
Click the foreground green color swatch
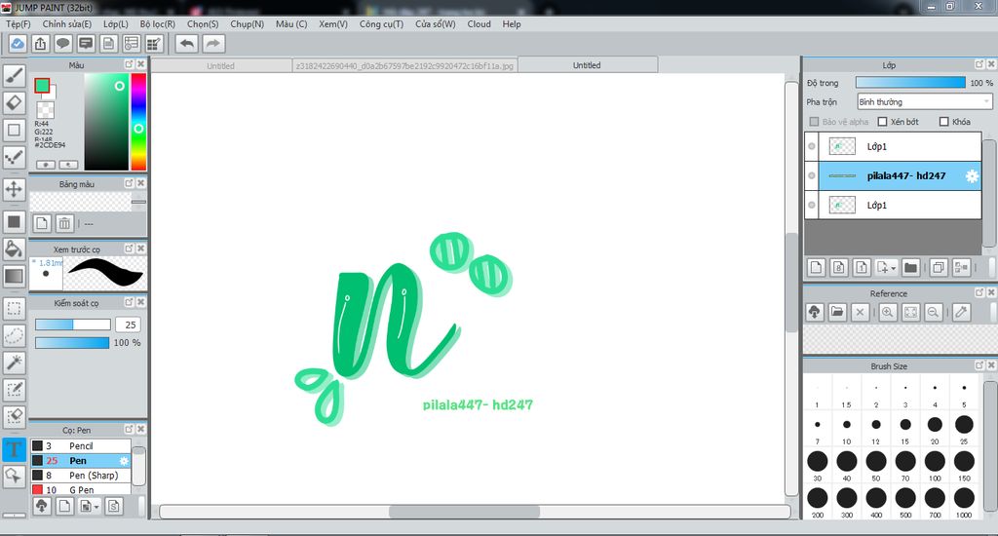[x=42, y=86]
